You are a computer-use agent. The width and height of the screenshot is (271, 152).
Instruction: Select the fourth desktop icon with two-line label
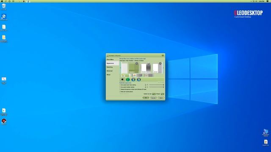click(4, 38)
